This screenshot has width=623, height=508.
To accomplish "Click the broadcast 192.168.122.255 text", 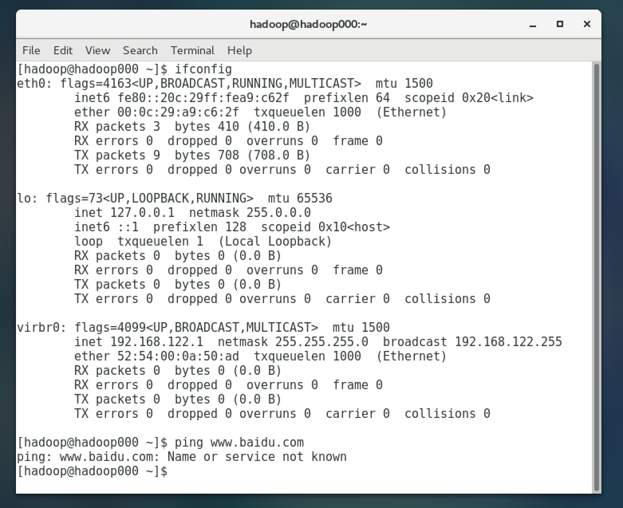I will tap(473, 342).
